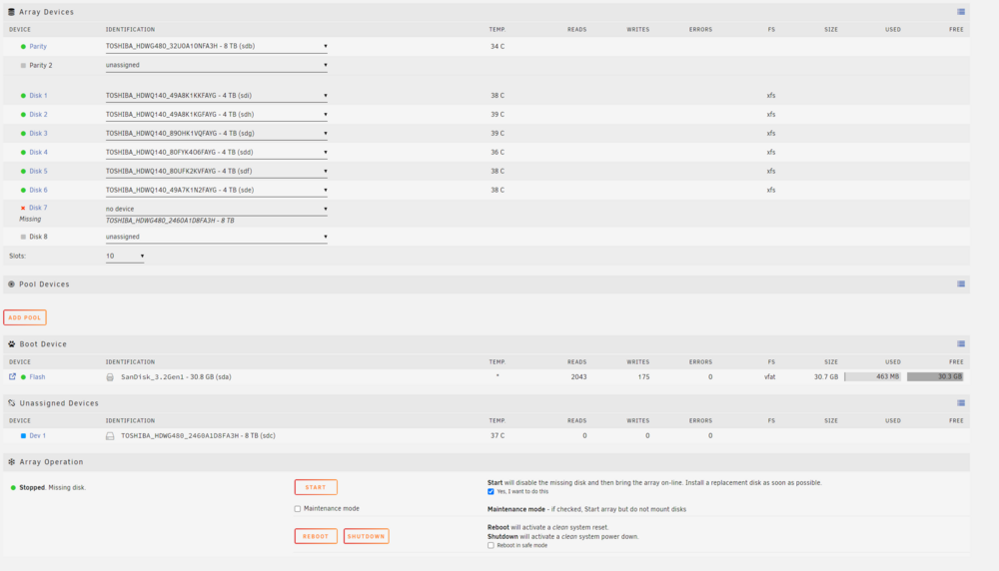Screen dimensions: 999x571
Task: Open the Parity device dropdown
Action: pos(217,47)
